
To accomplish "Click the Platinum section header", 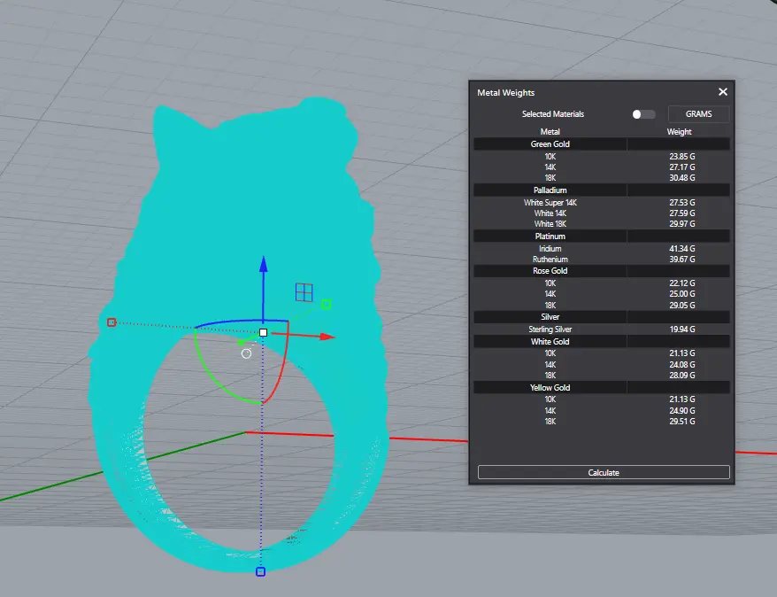I will pos(550,236).
